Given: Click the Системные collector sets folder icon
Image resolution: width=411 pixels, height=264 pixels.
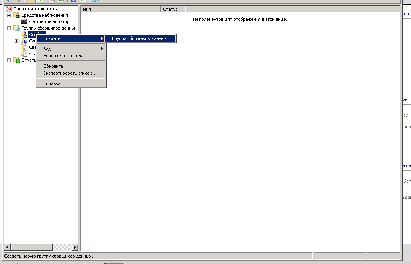Looking at the screenshot, I should [24, 41].
